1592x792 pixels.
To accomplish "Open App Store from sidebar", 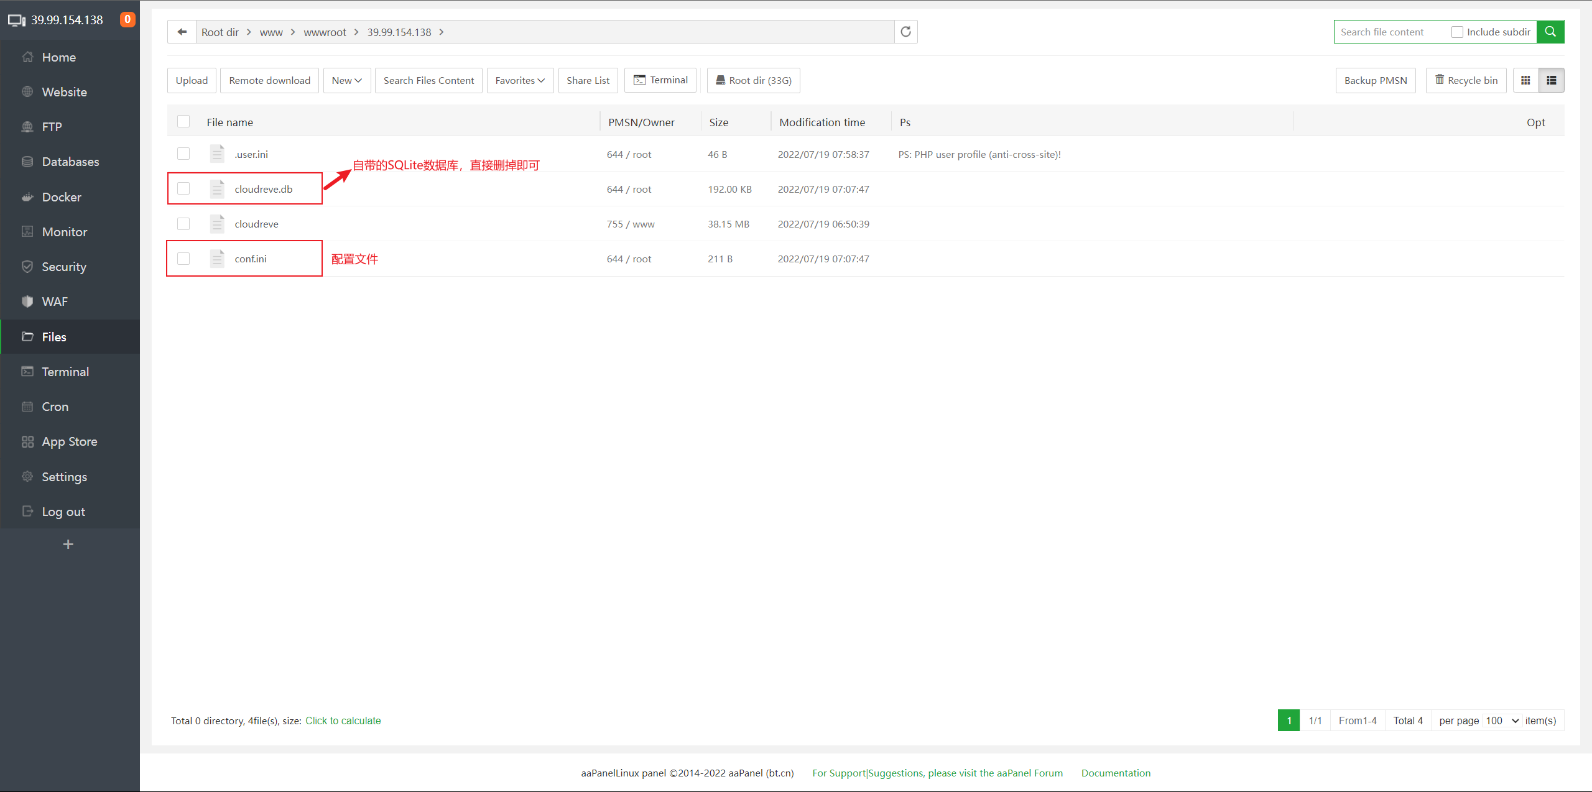I will [x=69, y=441].
